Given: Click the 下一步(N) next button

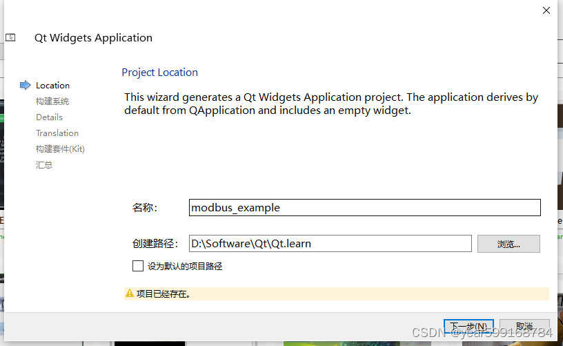Looking at the screenshot, I should pos(468,327).
